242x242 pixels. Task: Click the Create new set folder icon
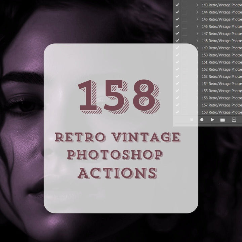coord(223,120)
